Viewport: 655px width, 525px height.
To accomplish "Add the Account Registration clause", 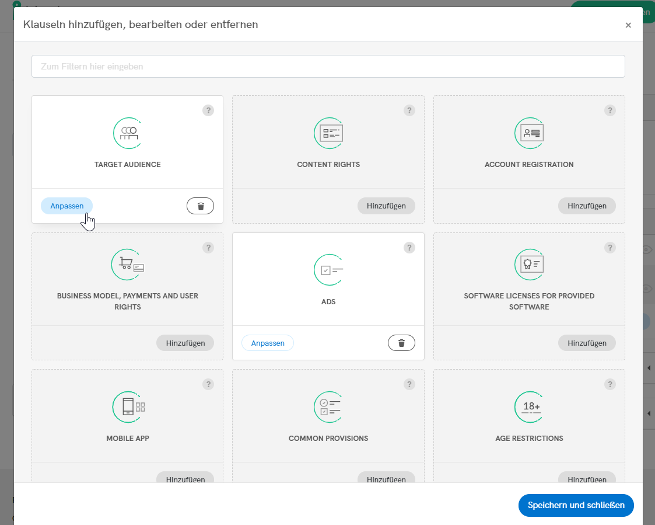I will pos(587,206).
